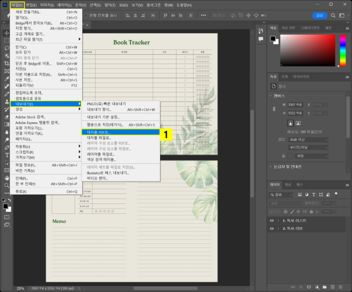Expand the '2. 독서 리뷰' group

tap(278, 229)
